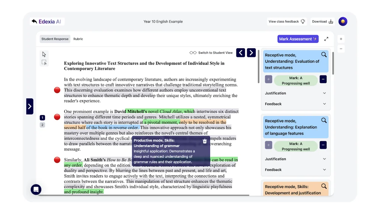Select the area selection tool below the pointer
Viewport: 380px width, 214px height.
(44, 62)
